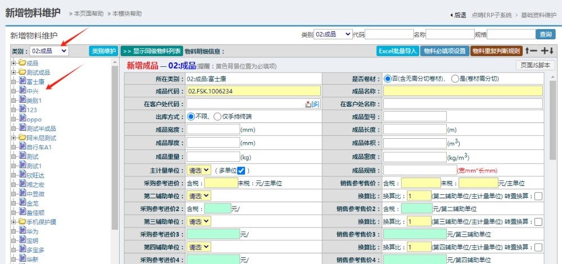Click the document icon beside 测试1

pyautogui.click(x=22, y=165)
